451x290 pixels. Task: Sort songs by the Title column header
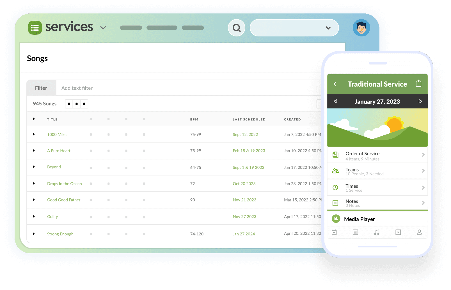(52, 119)
